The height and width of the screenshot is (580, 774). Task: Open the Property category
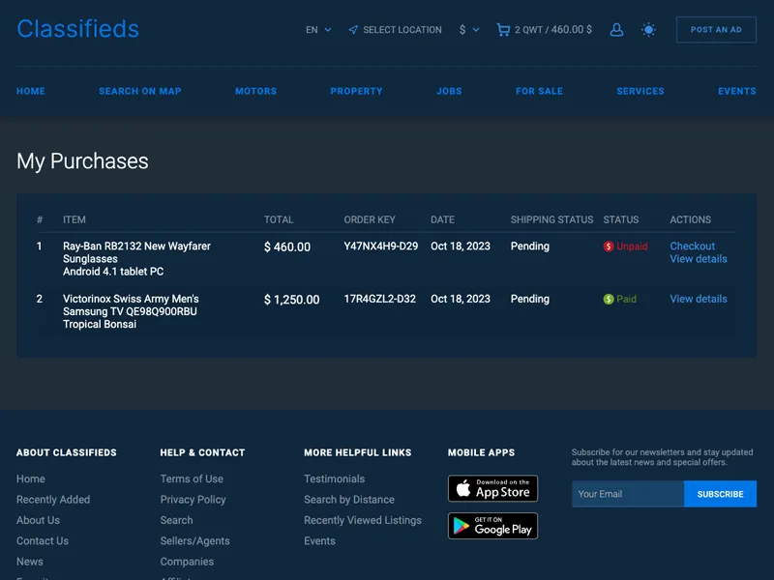click(x=356, y=91)
